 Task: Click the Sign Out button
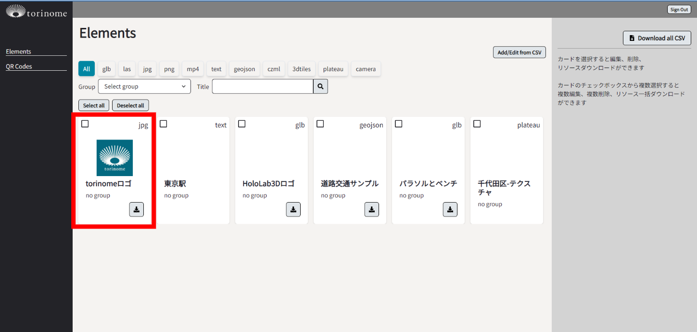(x=679, y=10)
